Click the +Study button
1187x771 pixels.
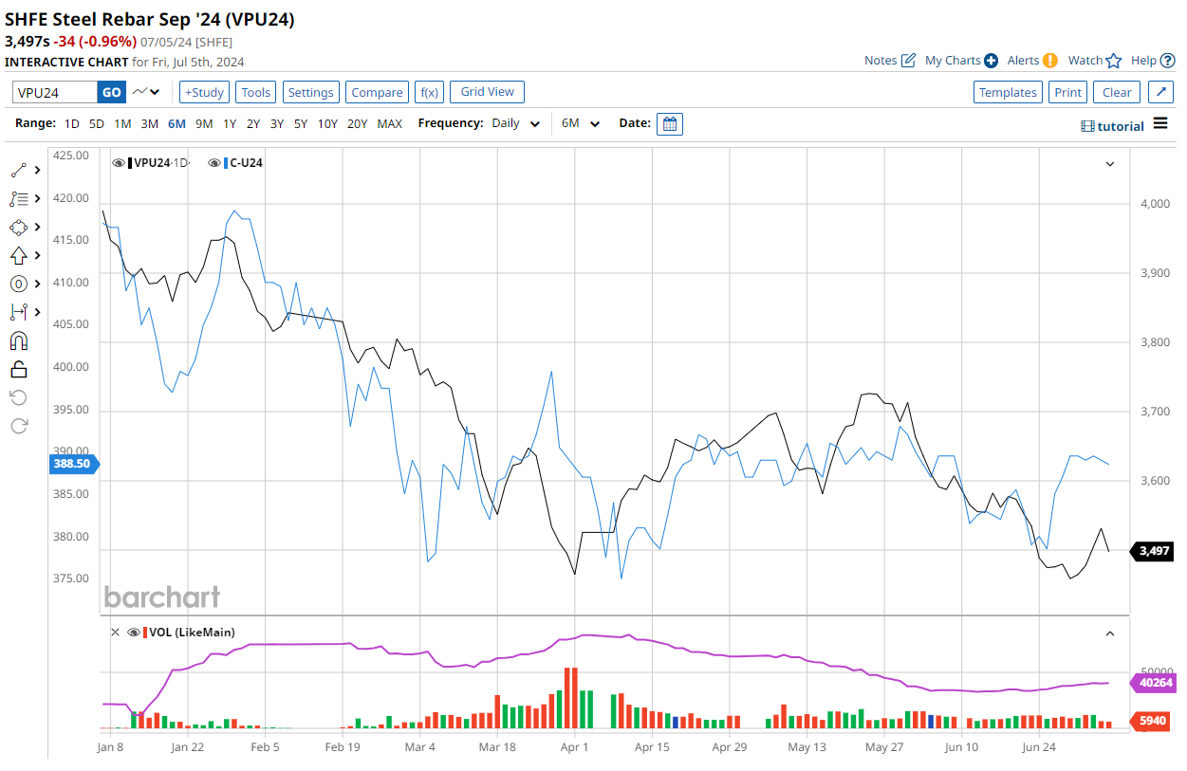pos(204,92)
